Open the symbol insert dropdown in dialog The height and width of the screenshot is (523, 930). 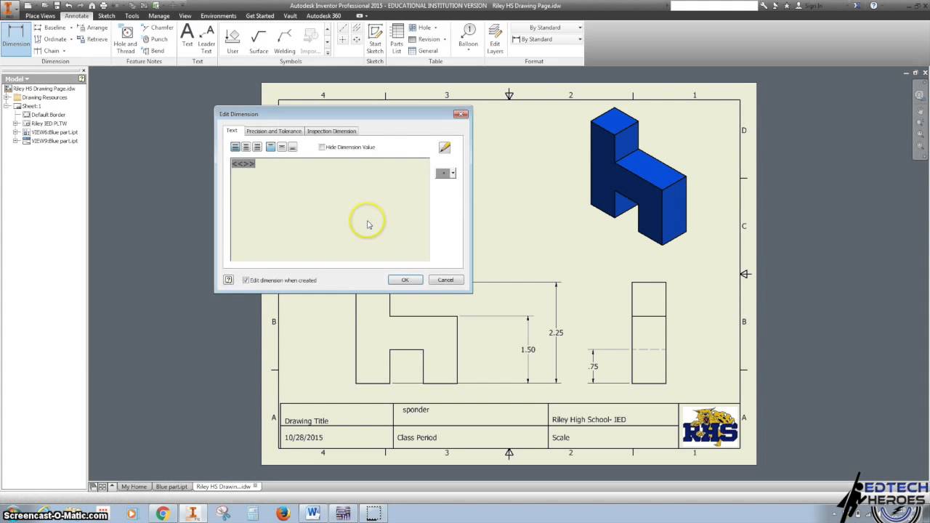453,173
